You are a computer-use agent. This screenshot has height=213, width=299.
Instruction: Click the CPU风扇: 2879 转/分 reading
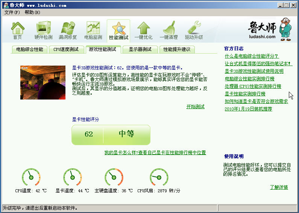click(159, 191)
